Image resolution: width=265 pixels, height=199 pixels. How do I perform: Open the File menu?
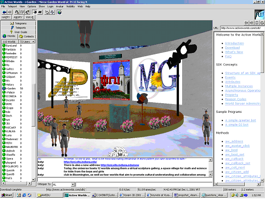[3, 6]
